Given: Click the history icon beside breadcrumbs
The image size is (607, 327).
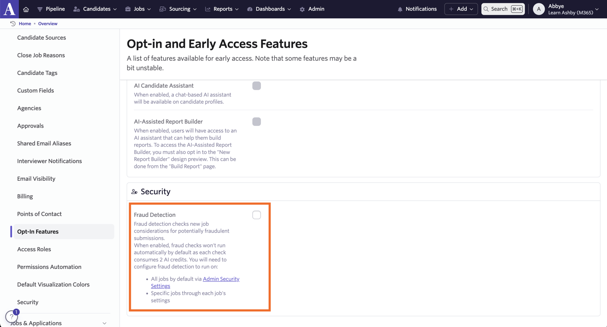Looking at the screenshot, I should [x=13, y=24].
